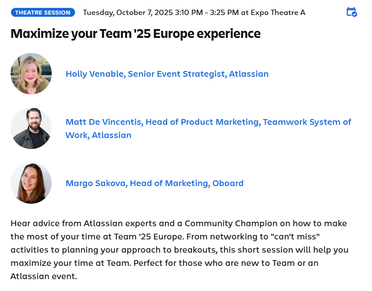Click "Work, Atlassian" on Matt's second line
The height and width of the screenshot is (291, 372).
(x=98, y=135)
